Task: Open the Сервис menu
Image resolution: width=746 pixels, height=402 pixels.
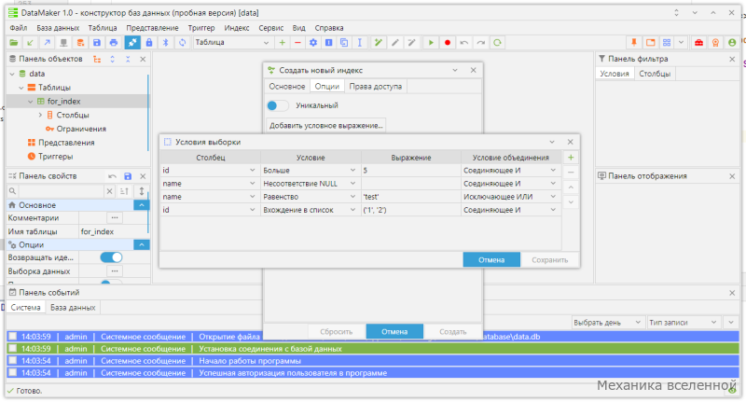Action: tap(270, 28)
